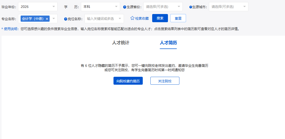Expand the 生源城市 dropdown arrow
This screenshot has width=285, height=139.
[245, 7]
